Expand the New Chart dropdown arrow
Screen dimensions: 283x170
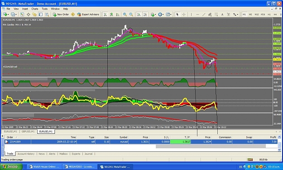8,15
